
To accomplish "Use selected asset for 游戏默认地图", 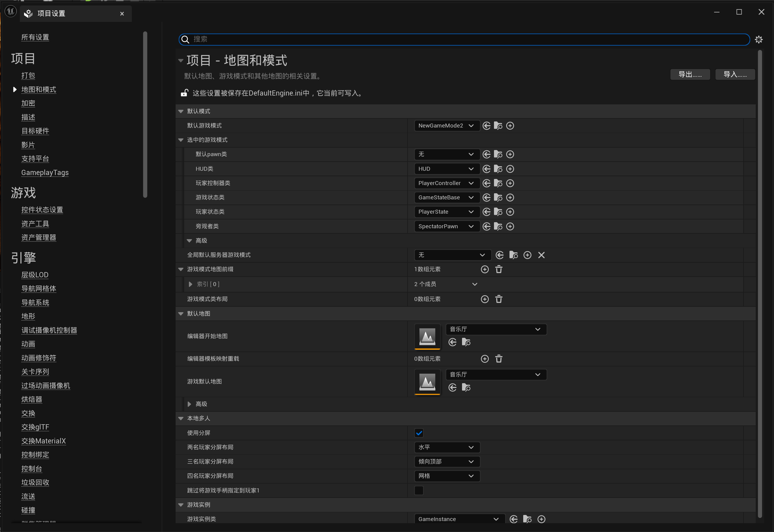I will tap(452, 388).
